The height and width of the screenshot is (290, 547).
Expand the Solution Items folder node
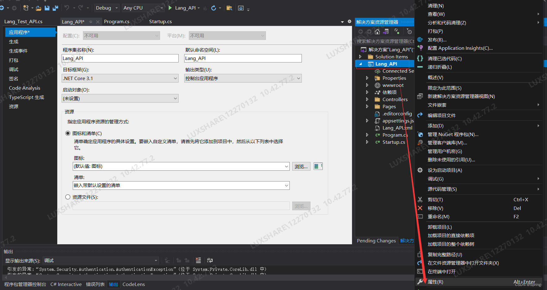[x=360, y=57]
